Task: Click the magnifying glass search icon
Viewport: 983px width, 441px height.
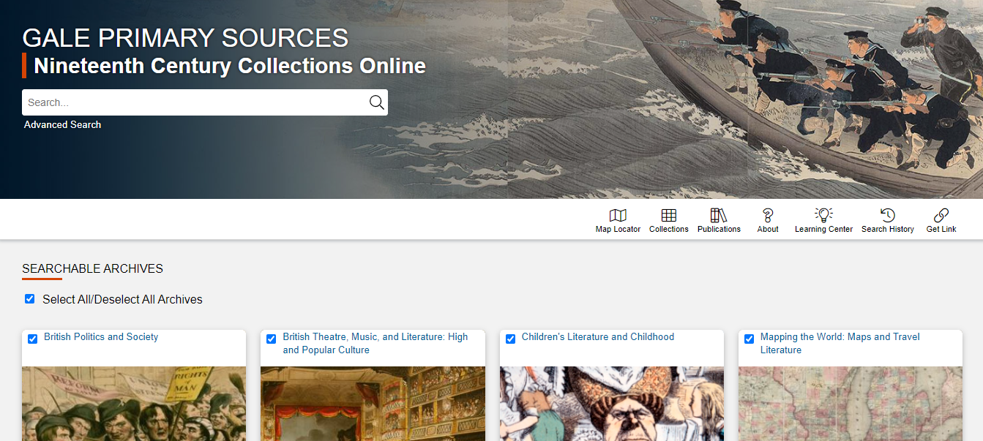Action: point(376,102)
